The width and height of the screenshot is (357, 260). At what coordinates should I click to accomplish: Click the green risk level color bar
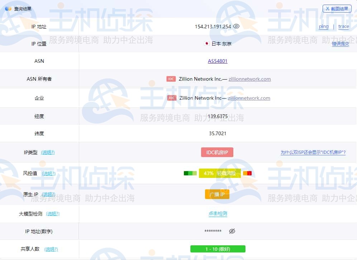190,173
